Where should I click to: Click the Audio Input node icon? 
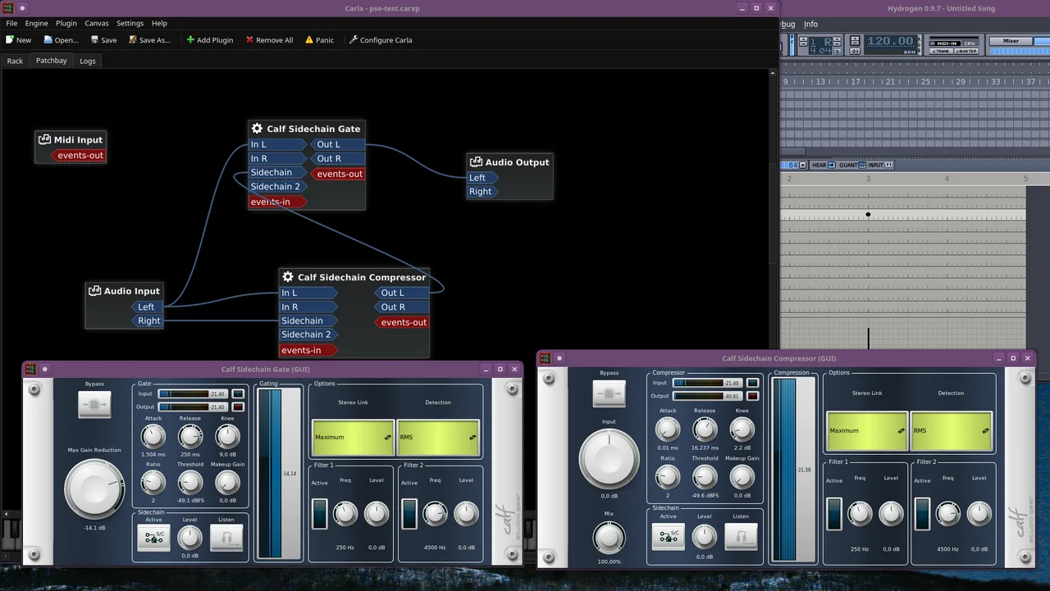94,291
